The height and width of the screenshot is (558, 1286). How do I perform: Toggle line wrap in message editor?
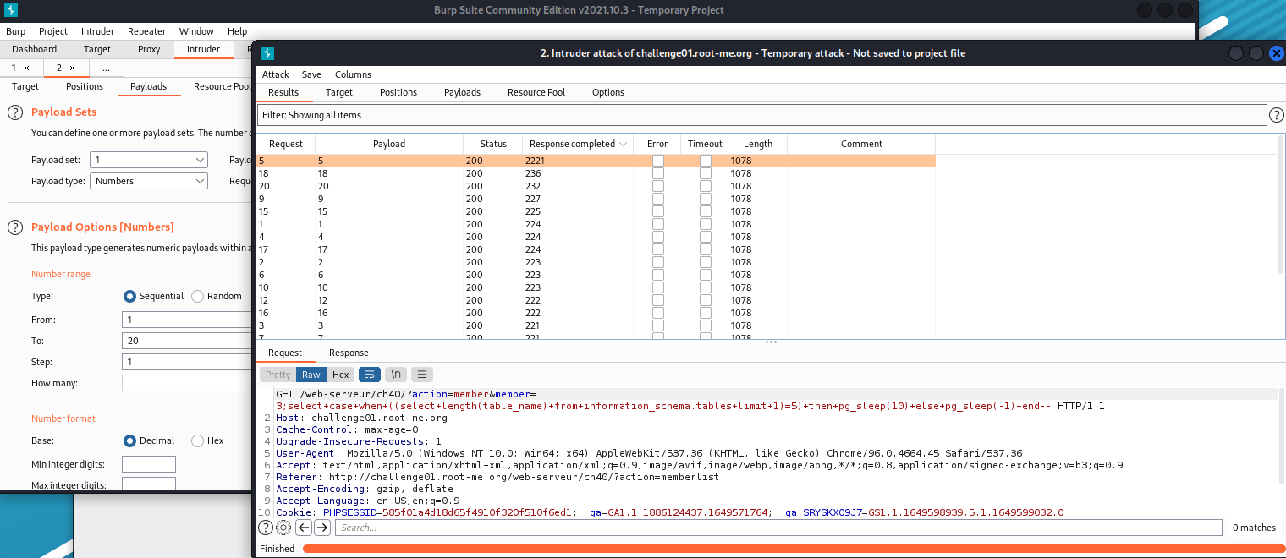370,375
